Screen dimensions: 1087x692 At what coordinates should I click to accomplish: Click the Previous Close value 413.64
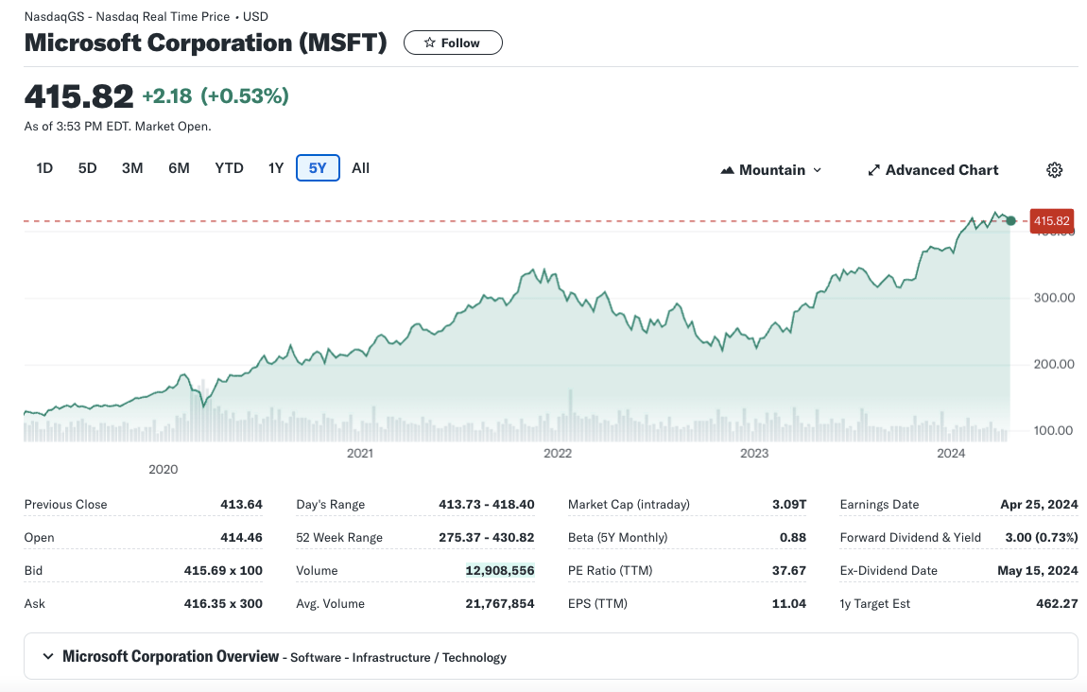pos(241,504)
